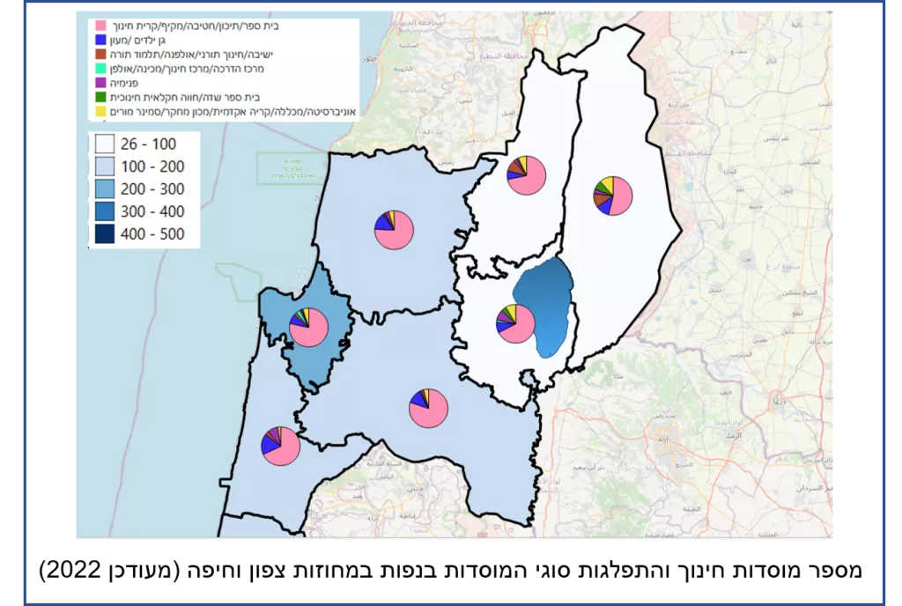Click the 300 - 400 range color box
Viewport: 902px width, 606px height.
[105, 211]
